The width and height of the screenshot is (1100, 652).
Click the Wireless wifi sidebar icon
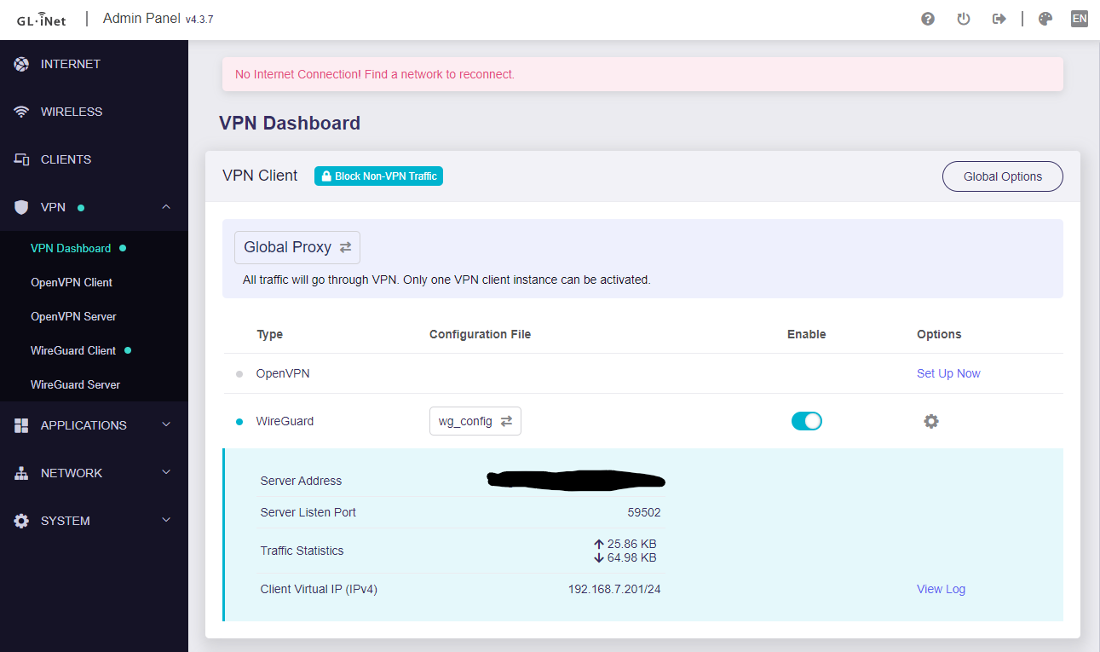(21, 112)
